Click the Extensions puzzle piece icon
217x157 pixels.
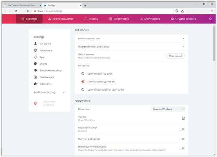tap(35, 84)
